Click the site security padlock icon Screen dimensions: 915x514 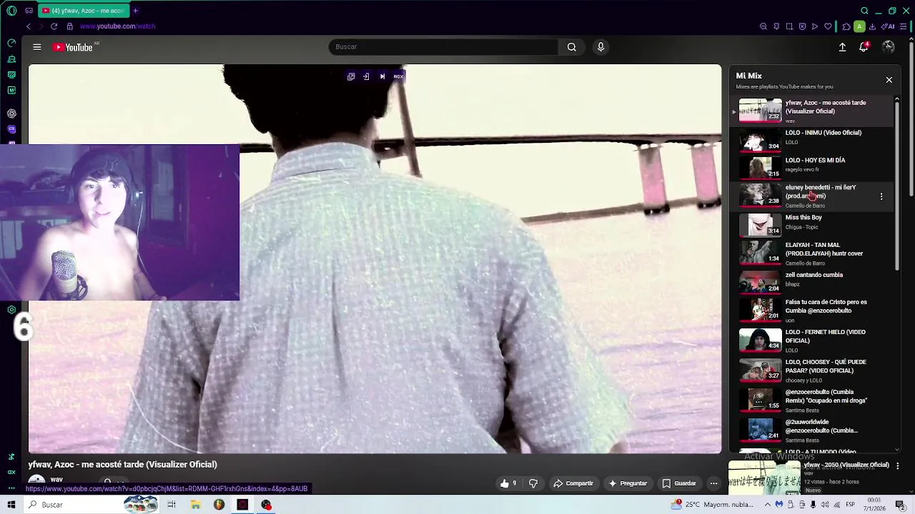tap(69, 26)
